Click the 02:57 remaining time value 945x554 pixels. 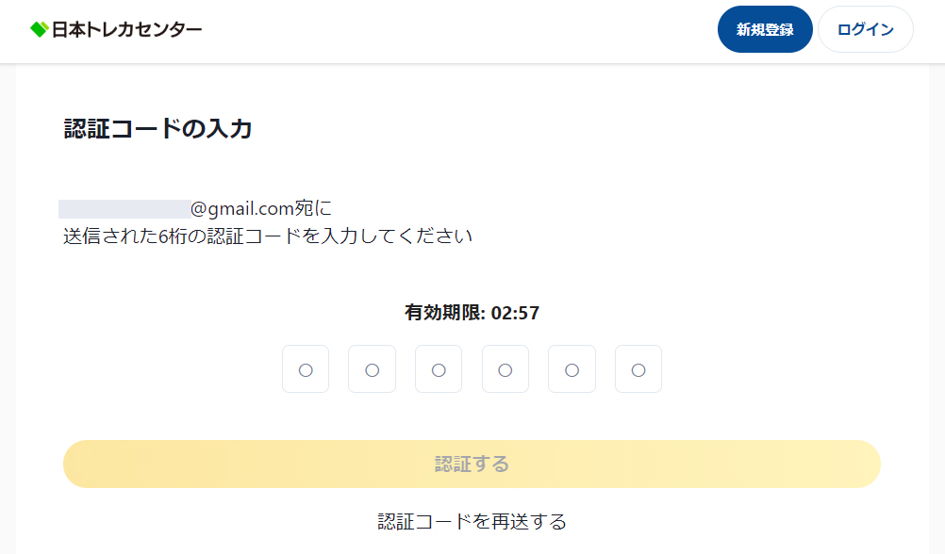click(515, 313)
